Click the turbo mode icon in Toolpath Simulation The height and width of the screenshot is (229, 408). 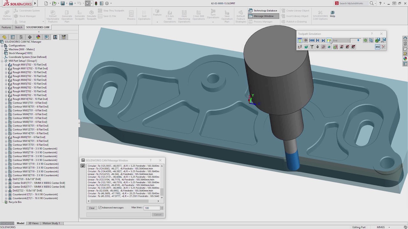coord(306,40)
